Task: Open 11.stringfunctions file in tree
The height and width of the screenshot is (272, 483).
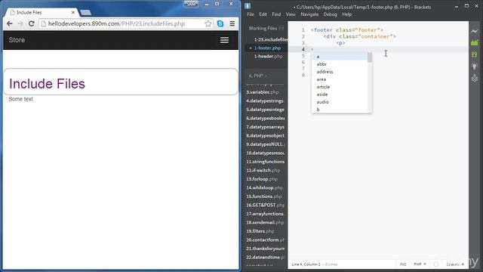Action: coord(265,162)
